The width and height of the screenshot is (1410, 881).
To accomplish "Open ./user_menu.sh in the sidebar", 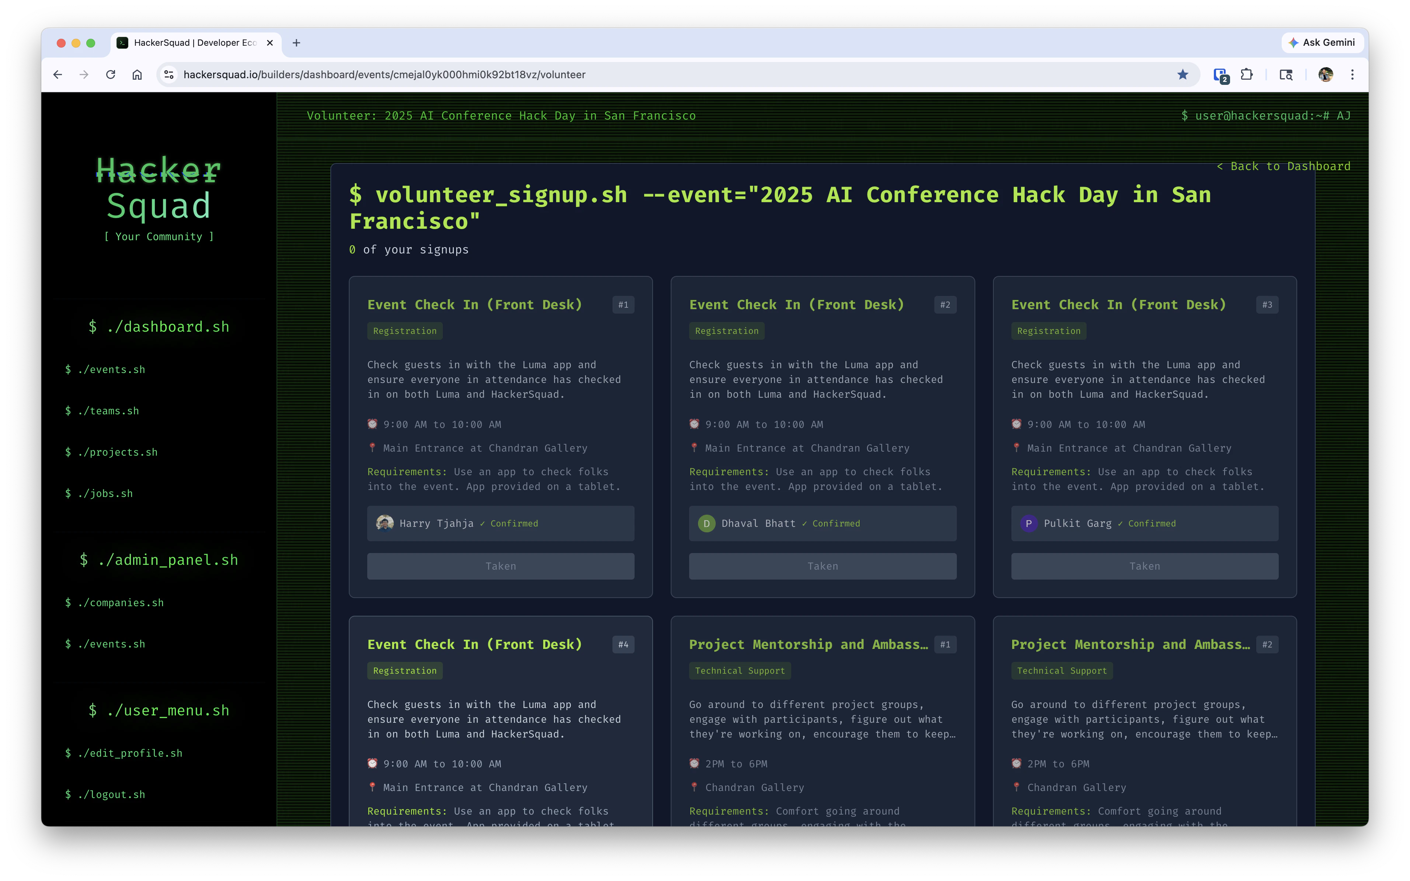I will pos(159,710).
